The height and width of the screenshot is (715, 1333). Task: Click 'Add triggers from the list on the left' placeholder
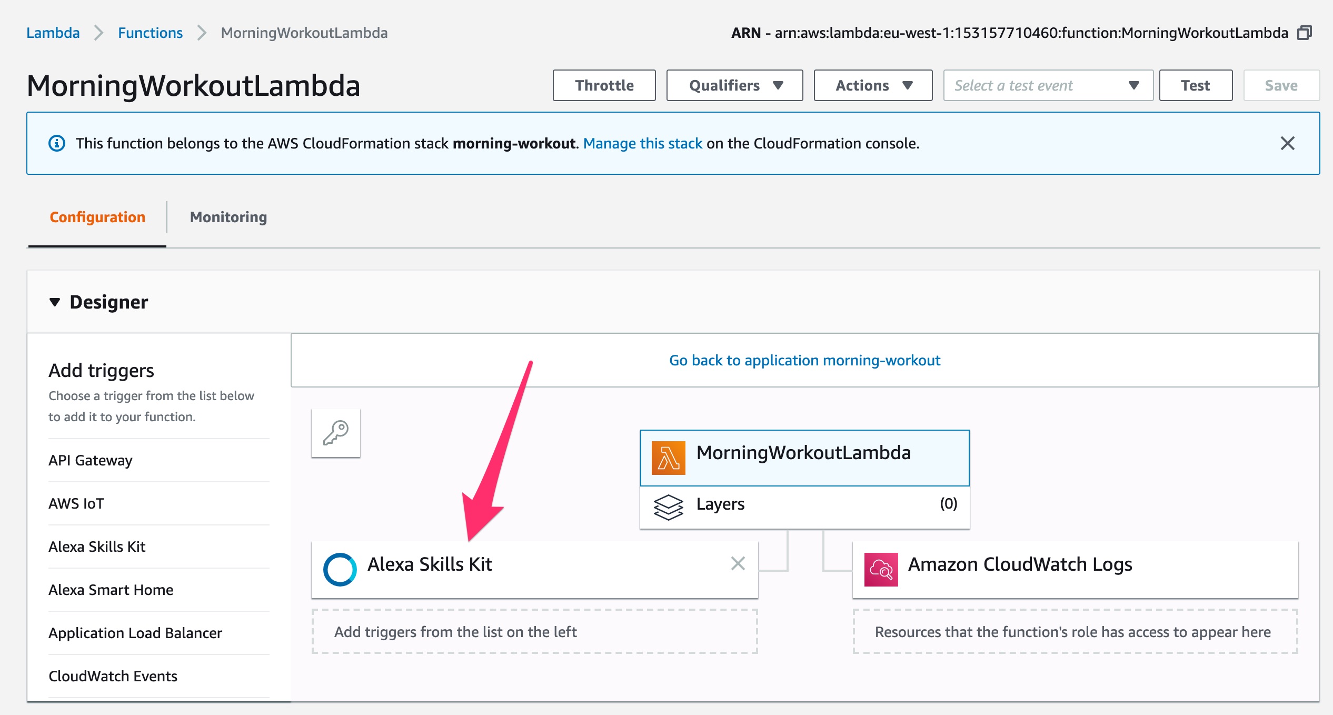pos(534,632)
